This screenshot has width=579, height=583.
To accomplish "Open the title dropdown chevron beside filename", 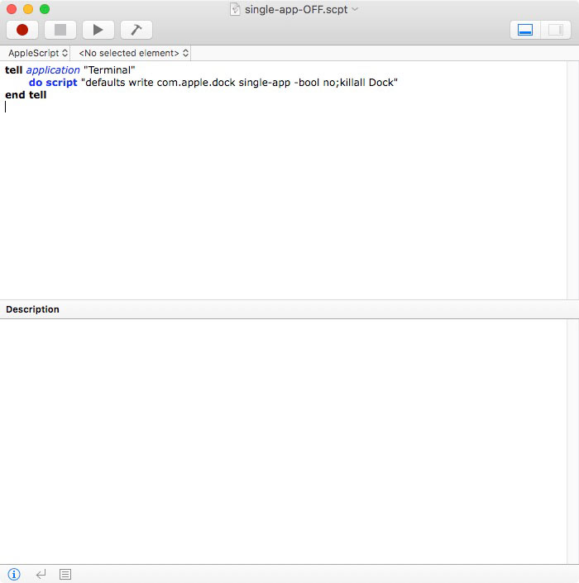I will (x=356, y=9).
